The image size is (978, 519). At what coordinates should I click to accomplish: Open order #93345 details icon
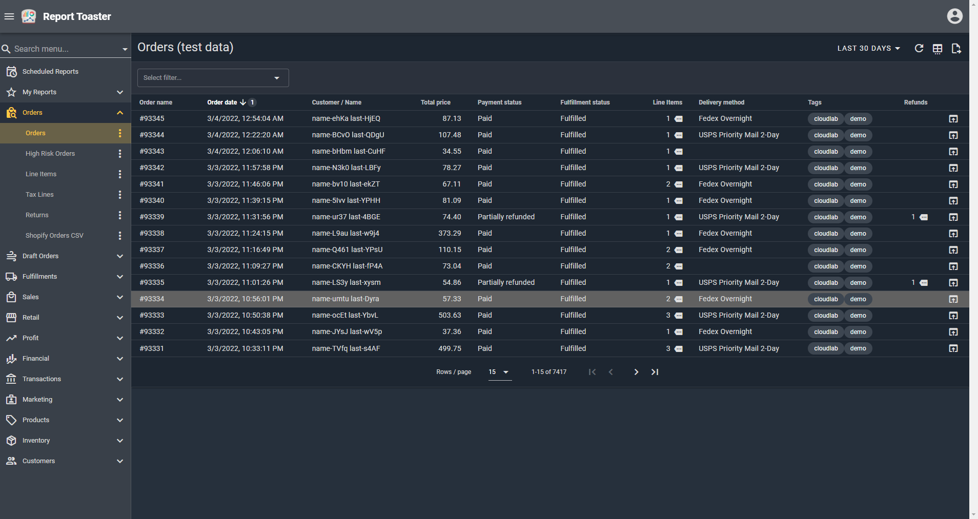click(x=953, y=119)
